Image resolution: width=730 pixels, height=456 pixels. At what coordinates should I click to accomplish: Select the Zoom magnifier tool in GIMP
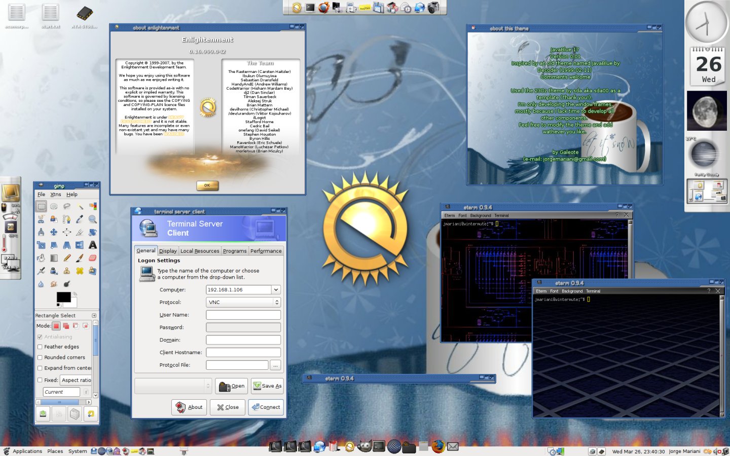click(x=93, y=219)
